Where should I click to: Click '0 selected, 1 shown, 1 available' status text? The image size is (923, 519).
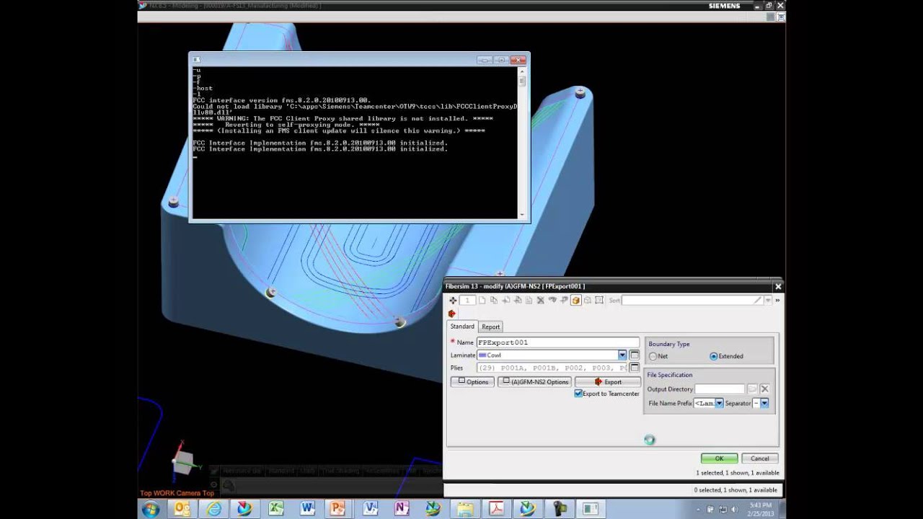[736, 490]
